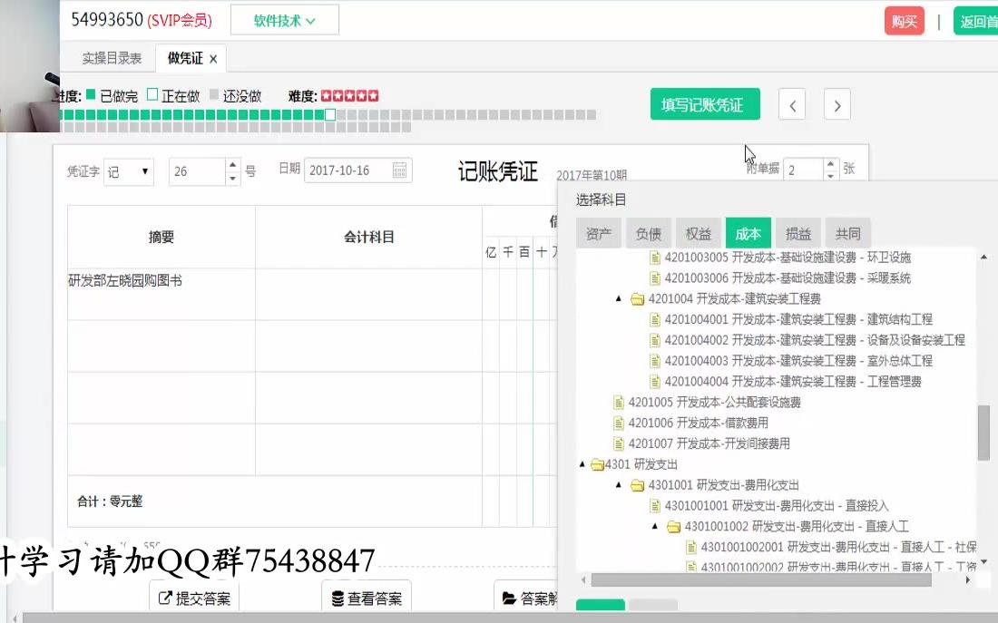The width and height of the screenshot is (998, 623).
Task: Click the white unfinished square in the progress bar
Action: (328, 115)
